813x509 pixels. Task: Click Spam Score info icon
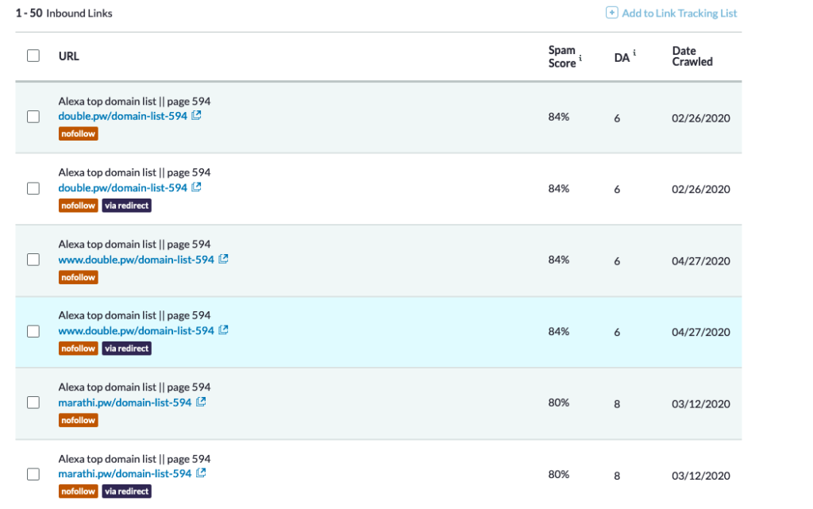[x=580, y=58]
